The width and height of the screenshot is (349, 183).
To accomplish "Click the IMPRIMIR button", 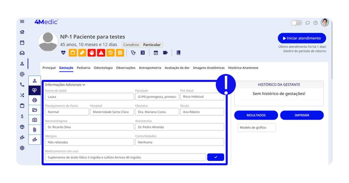I will coord(302,115).
